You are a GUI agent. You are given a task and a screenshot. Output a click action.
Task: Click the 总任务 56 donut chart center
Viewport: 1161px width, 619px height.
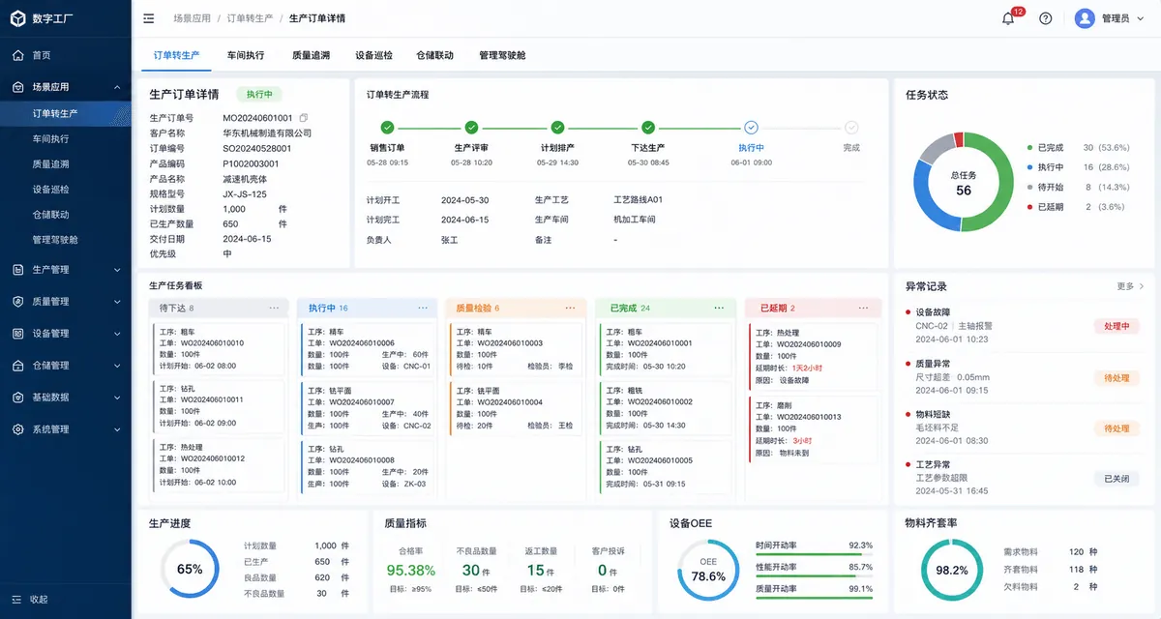tap(964, 183)
